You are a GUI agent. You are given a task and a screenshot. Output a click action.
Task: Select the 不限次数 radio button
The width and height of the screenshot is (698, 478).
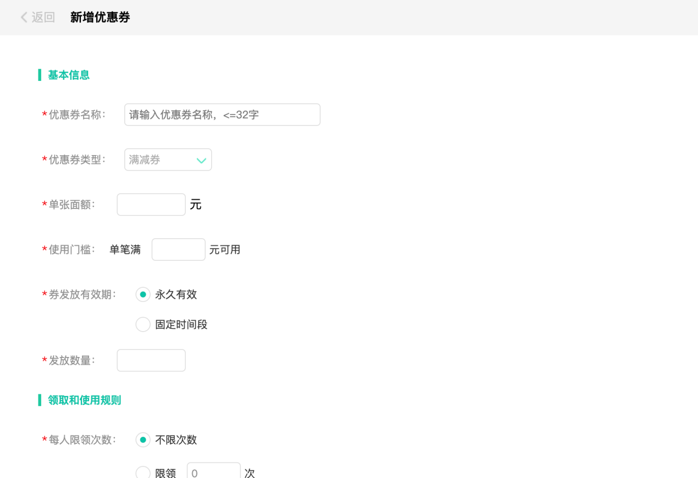pos(143,440)
